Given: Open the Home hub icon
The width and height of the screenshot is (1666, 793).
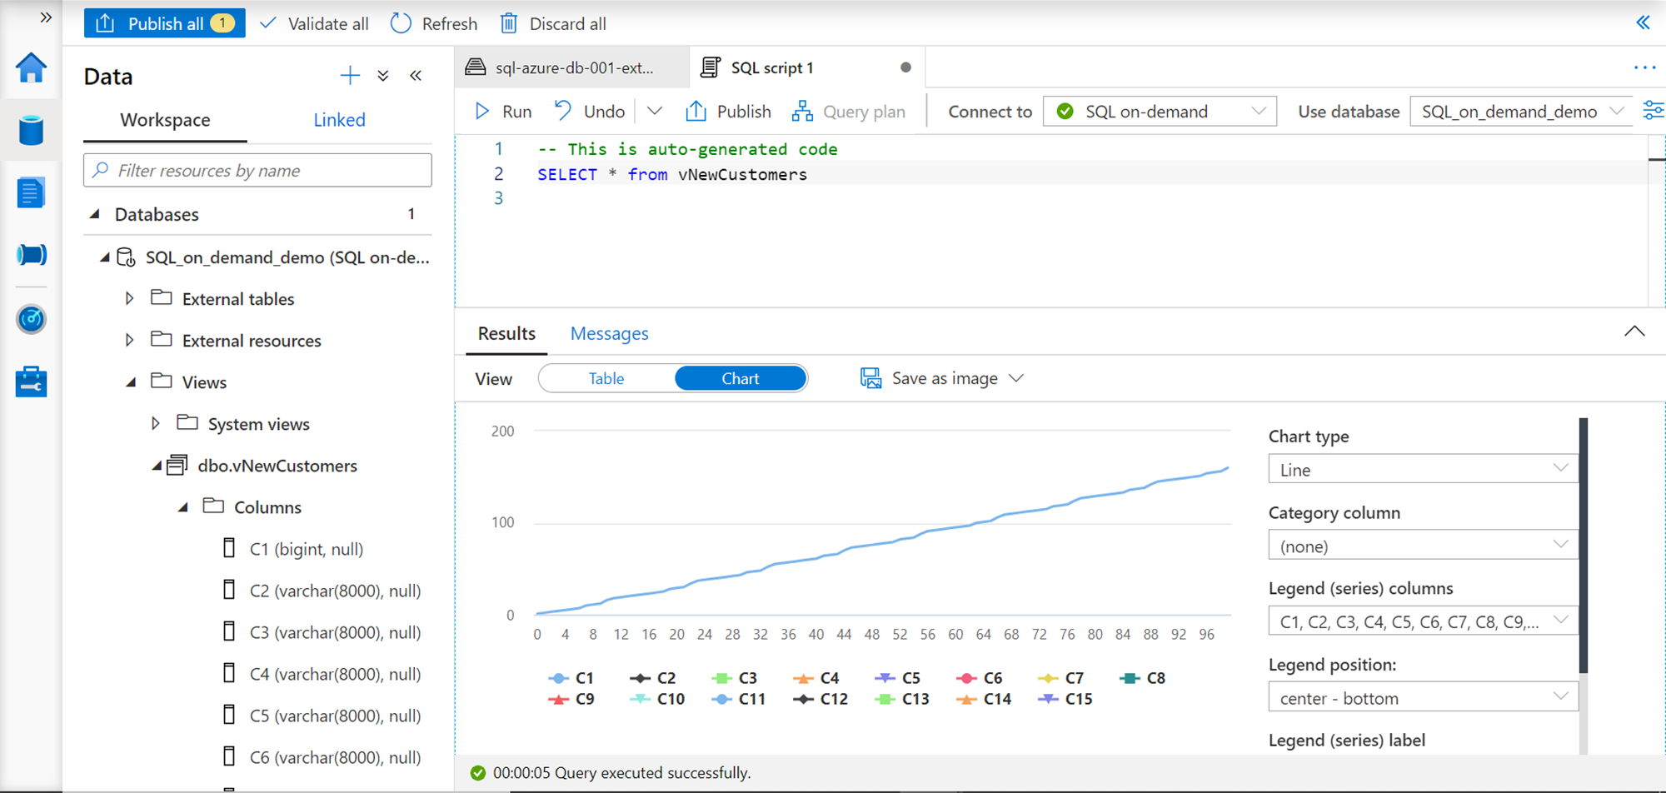Looking at the screenshot, I should (31, 68).
